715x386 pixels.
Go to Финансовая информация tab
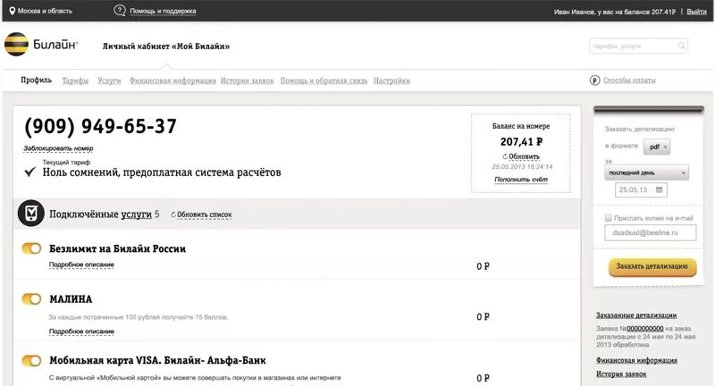coord(172,80)
